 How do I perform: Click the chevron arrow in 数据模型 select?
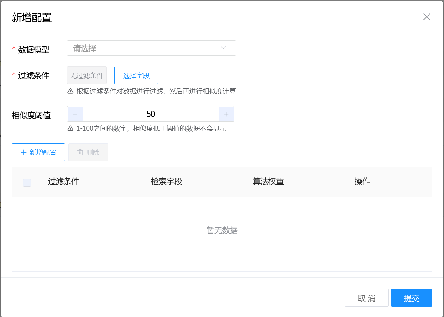coord(223,48)
